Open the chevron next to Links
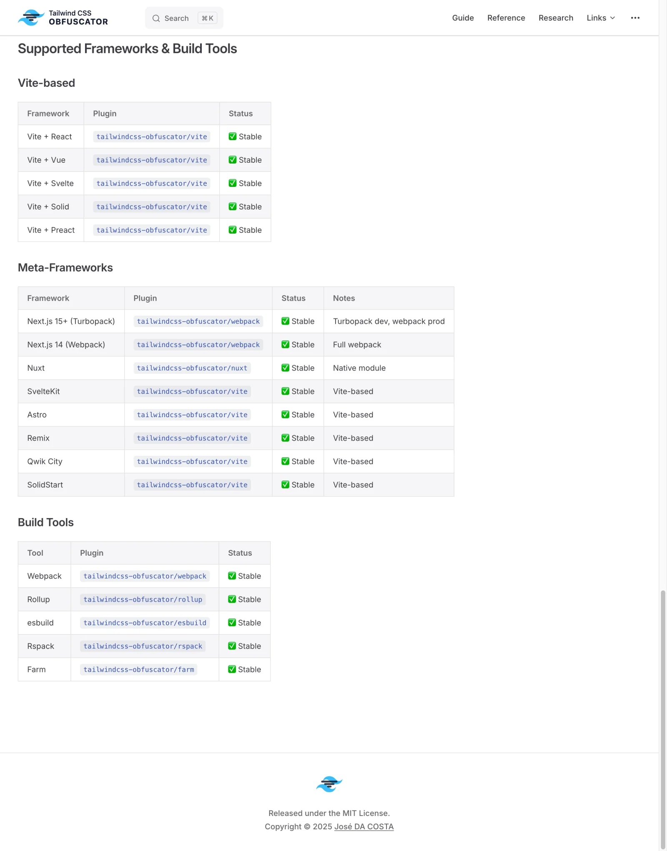 [x=612, y=18]
